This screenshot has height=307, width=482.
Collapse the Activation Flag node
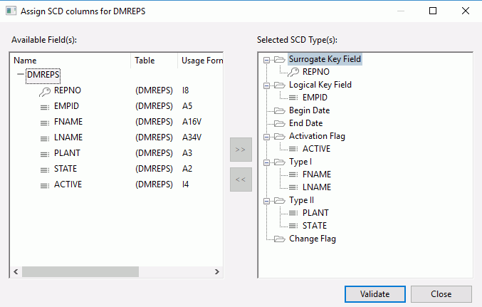click(x=266, y=137)
